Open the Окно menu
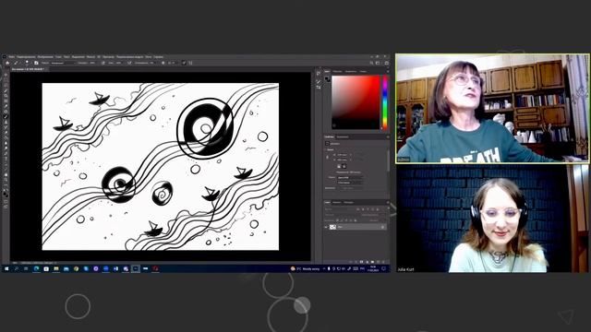 (149, 57)
